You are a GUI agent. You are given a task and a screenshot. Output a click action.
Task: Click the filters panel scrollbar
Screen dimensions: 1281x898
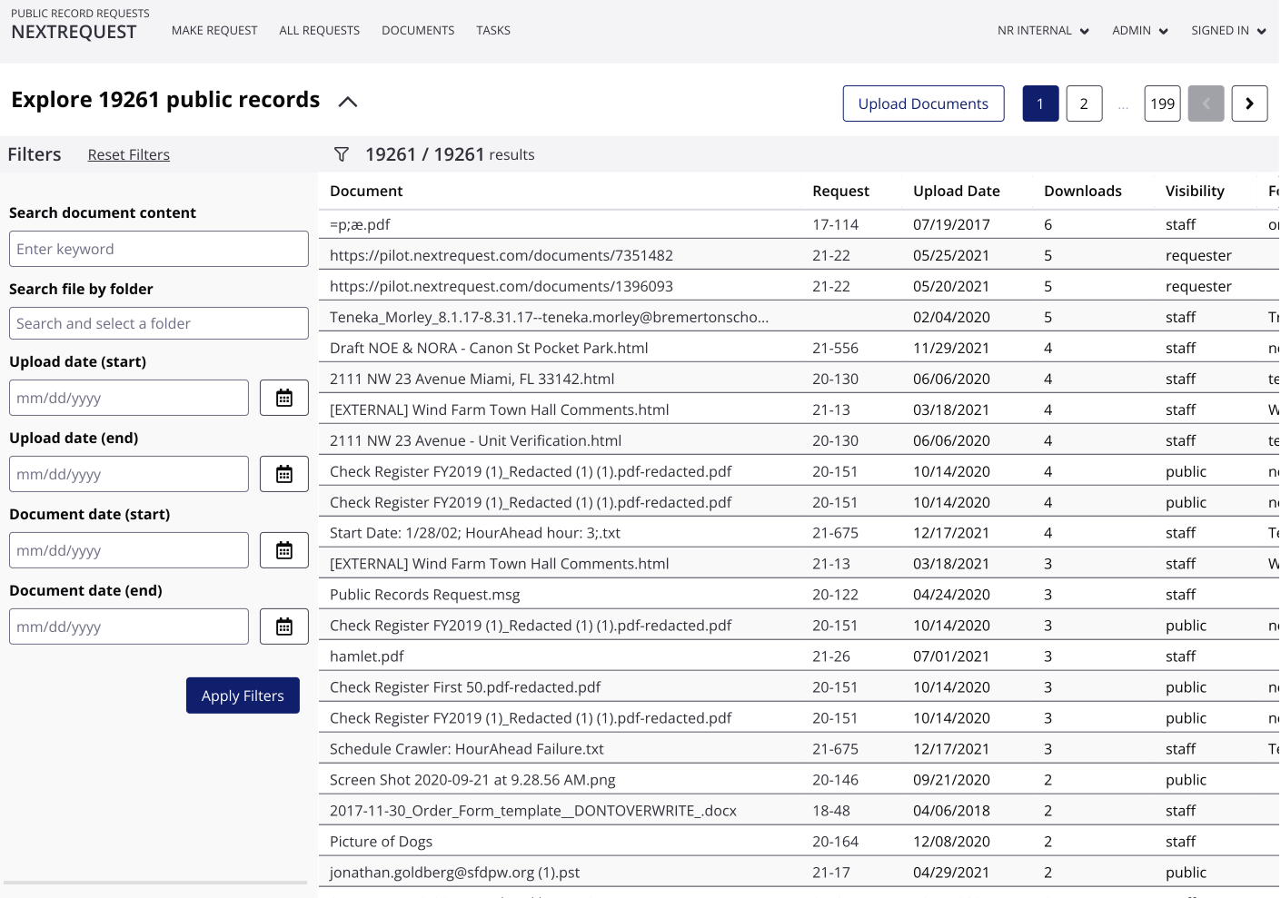(155, 882)
